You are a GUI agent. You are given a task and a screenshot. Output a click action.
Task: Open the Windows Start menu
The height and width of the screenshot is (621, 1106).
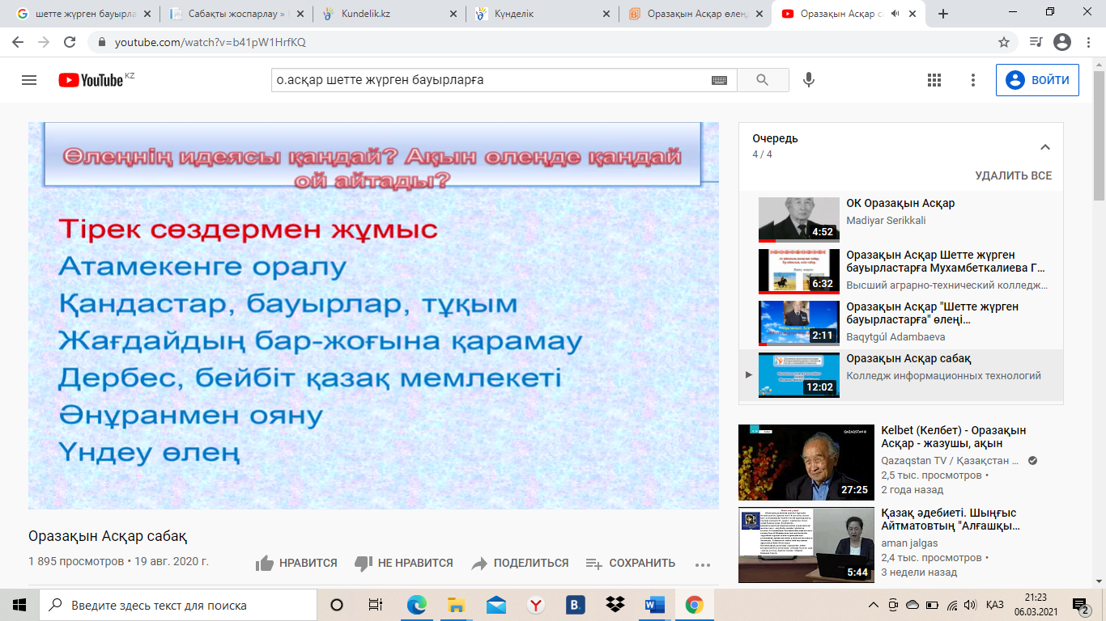19,605
